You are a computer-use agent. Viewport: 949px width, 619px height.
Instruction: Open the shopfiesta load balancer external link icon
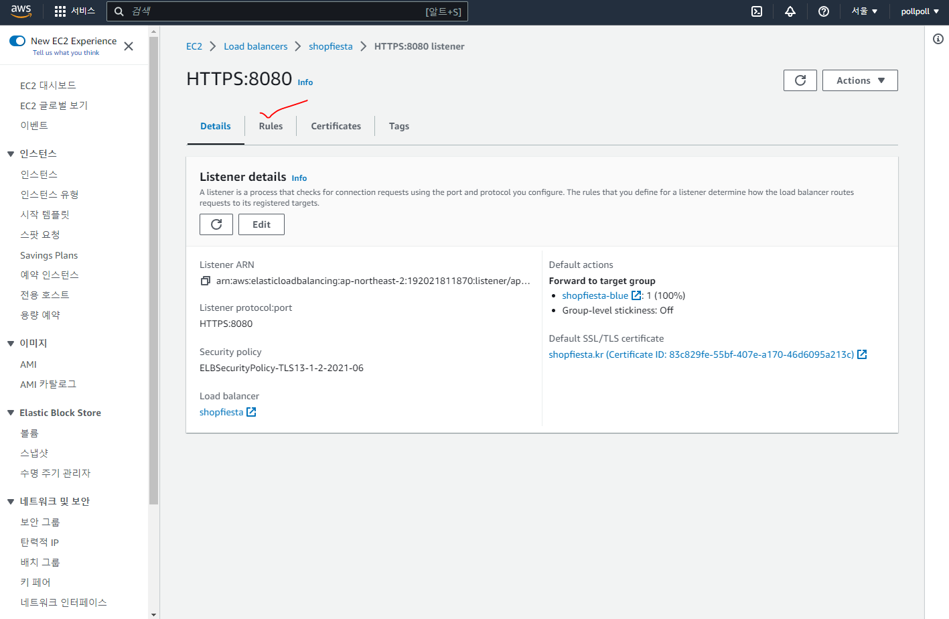[x=251, y=412]
